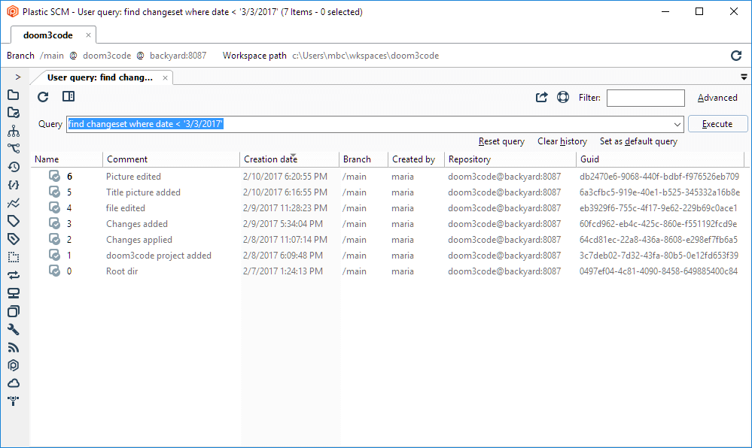Click changeset 6 icon

[x=55, y=177]
